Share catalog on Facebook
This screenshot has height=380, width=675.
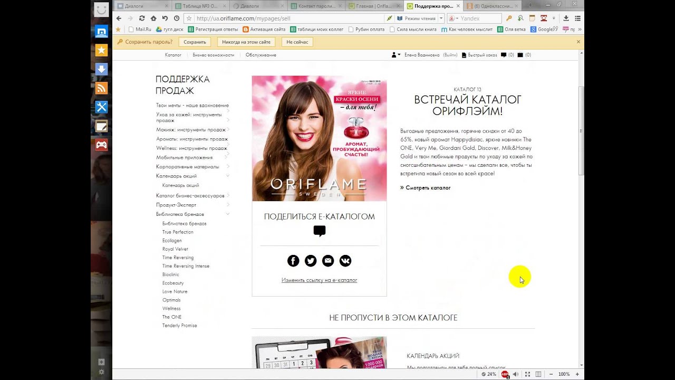pyautogui.click(x=293, y=261)
